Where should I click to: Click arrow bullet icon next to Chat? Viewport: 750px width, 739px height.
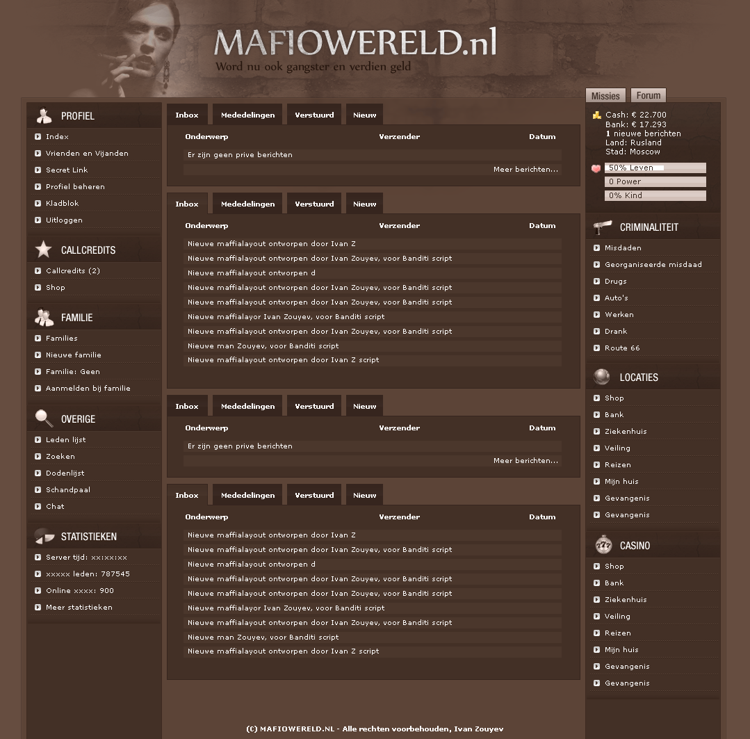(38, 507)
